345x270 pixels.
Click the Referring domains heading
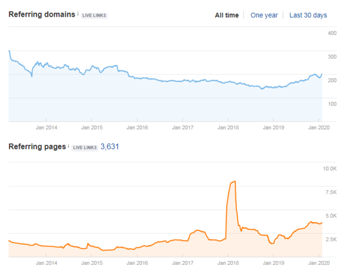42,14
